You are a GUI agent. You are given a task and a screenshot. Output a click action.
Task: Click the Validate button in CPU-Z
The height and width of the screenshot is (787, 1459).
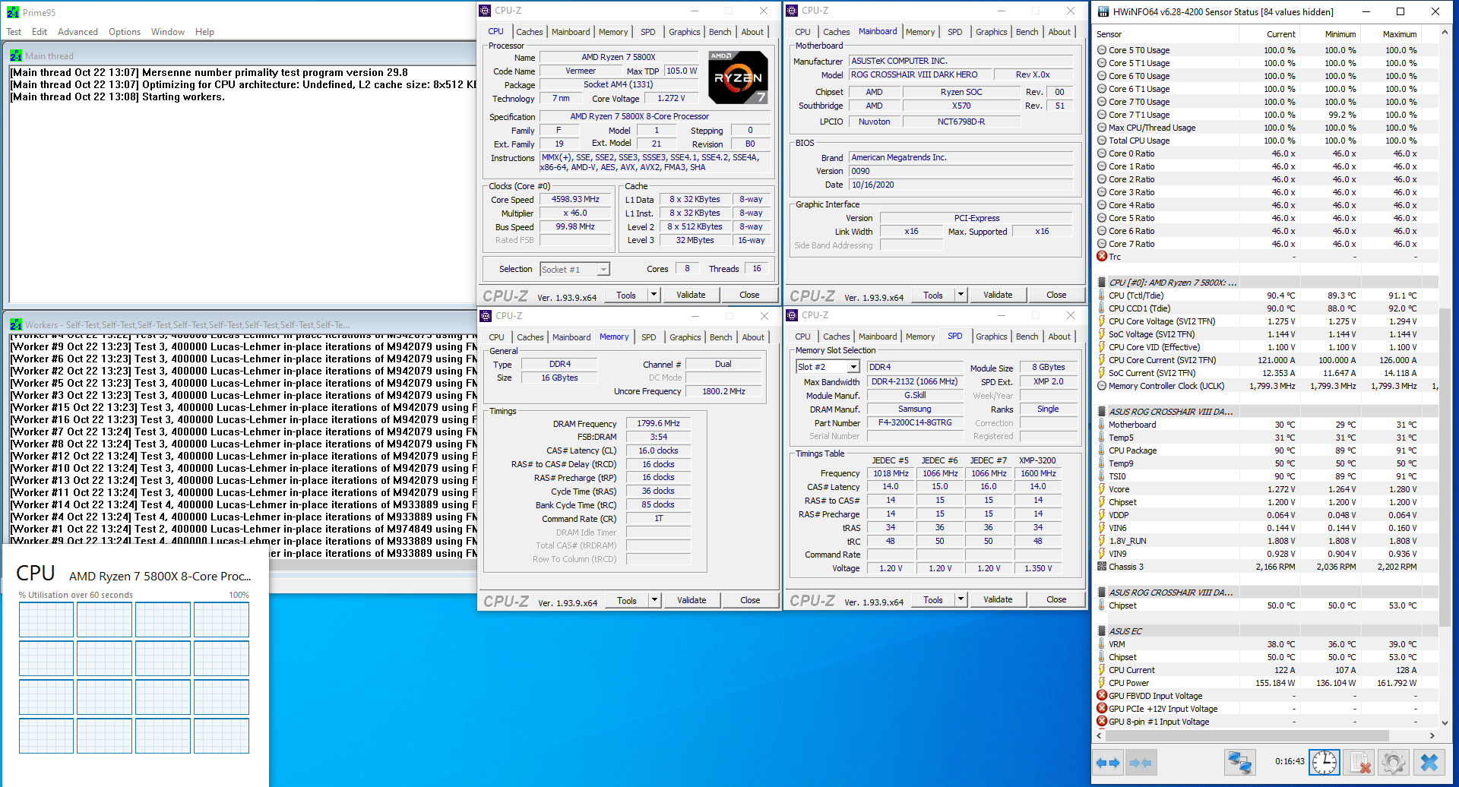click(x=691, y=294)
